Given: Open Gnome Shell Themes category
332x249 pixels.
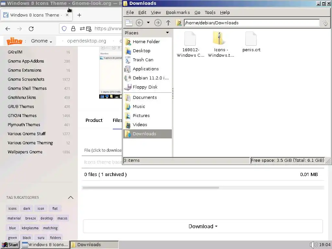Looking at the screenshot, I should (27, 89).
